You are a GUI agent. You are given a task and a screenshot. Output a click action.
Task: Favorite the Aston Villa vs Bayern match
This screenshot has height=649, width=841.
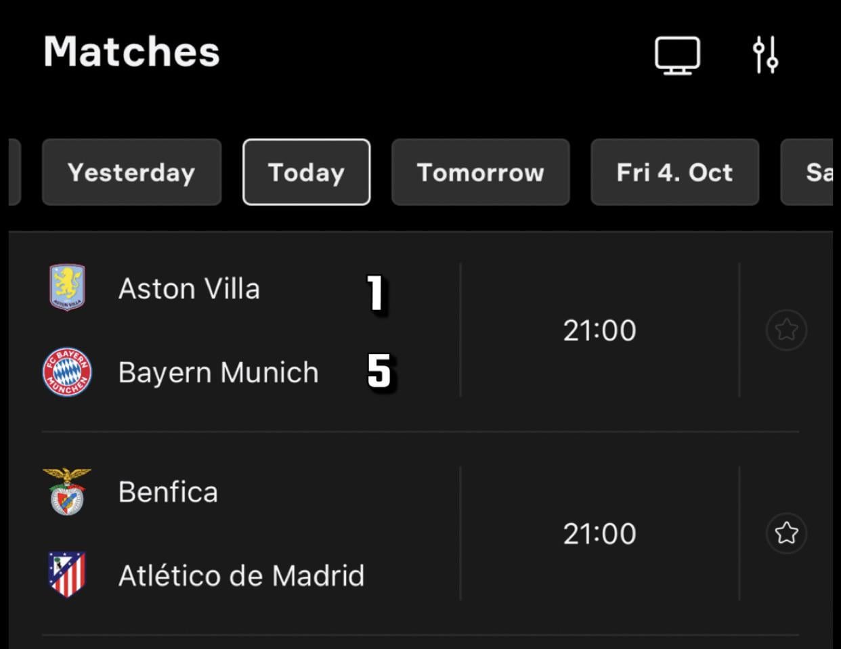coord(786,330)
